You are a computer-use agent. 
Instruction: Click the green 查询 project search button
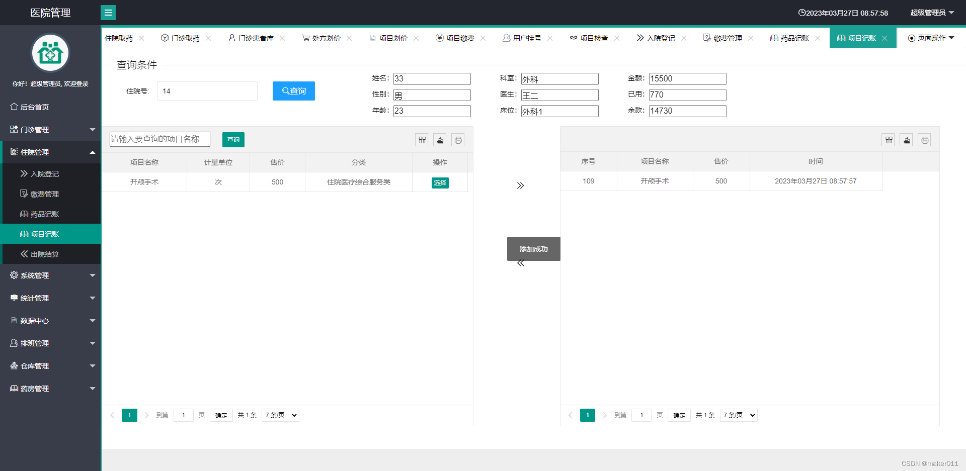(233, 140)
